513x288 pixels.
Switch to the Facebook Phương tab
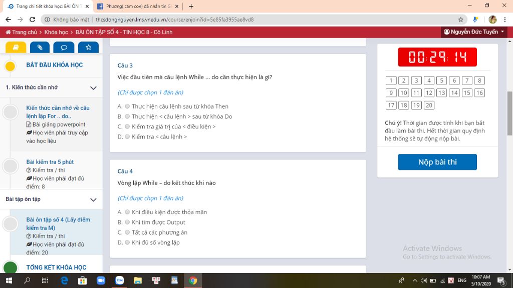(137, 6)
